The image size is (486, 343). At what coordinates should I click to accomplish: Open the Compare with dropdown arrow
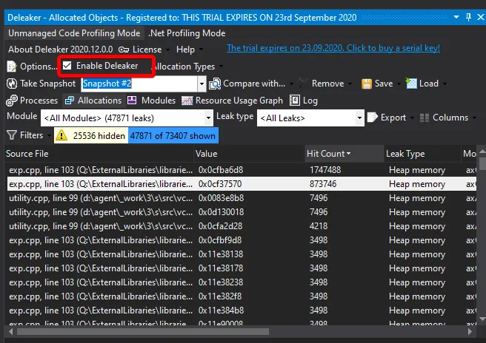click(291, 84)
